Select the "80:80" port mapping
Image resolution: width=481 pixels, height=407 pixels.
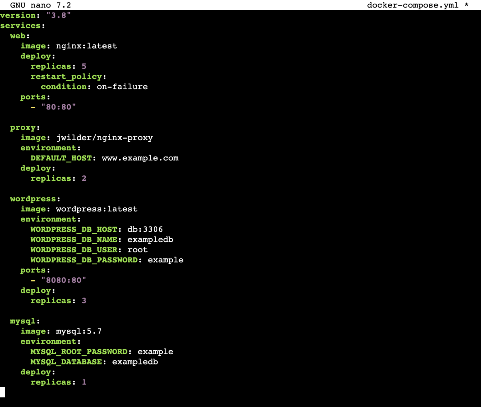59,107
